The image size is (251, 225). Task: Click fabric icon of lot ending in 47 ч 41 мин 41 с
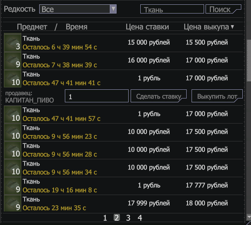[x=13, y=78]
